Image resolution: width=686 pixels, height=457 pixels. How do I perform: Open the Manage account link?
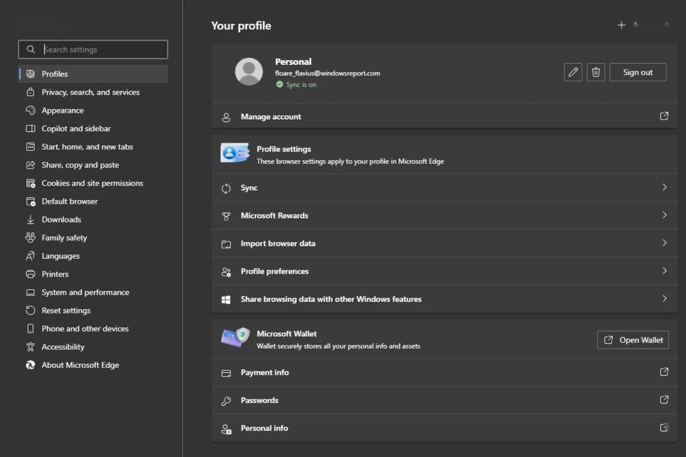pos(445,116)
